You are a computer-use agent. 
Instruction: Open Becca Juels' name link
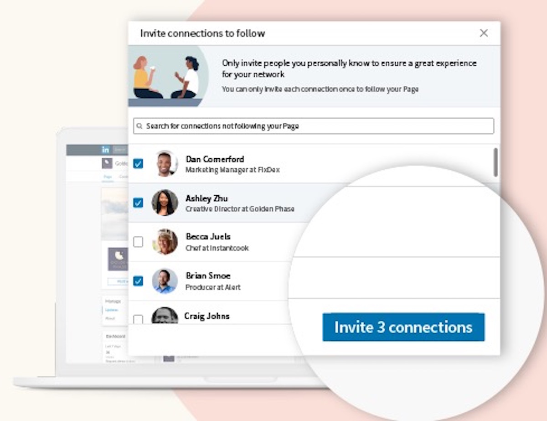tap(208, 237)
